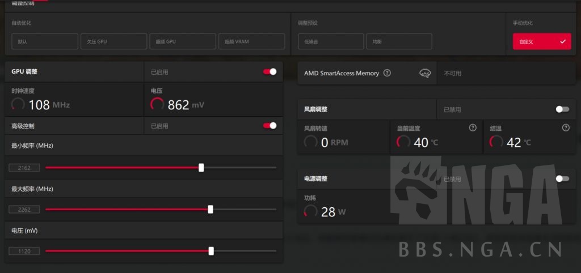Click the 最大频率 maximum frequency slider handle
This screenshot has width=581, height=273.
[210, 209]
